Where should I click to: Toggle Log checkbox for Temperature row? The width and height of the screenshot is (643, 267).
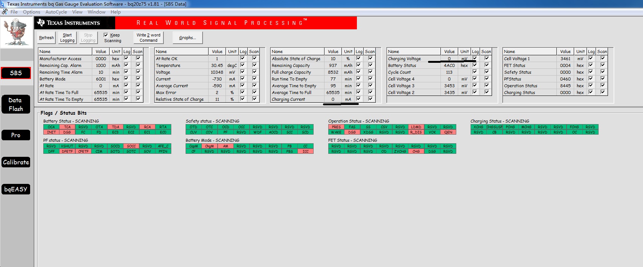click(242, 65)
